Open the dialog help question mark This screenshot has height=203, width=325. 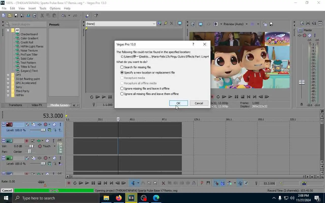point(193,44)
